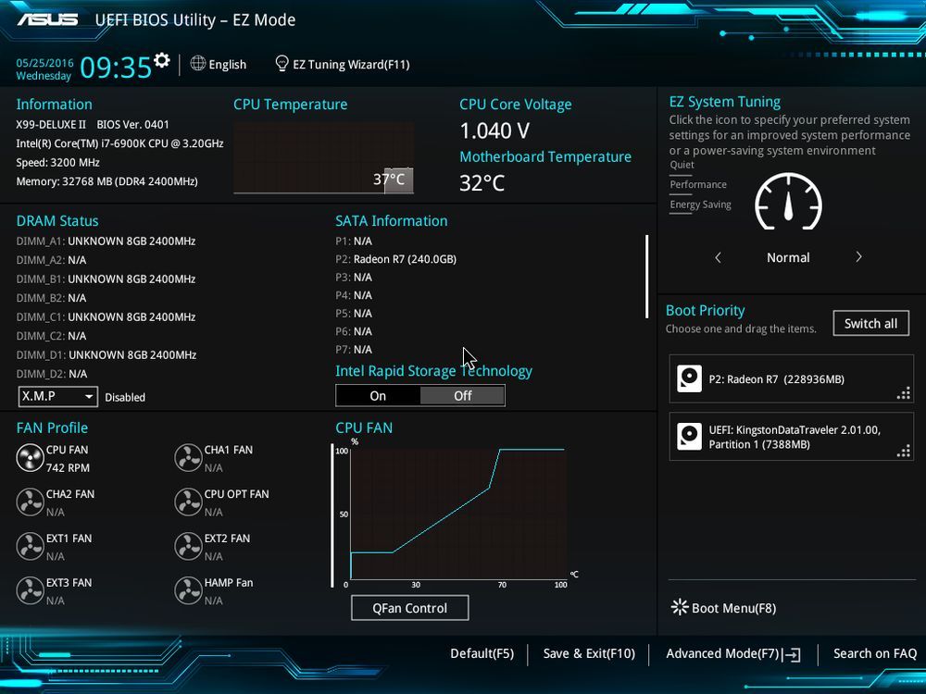Click the X.M.P Disabled status text

pos(125,397)
